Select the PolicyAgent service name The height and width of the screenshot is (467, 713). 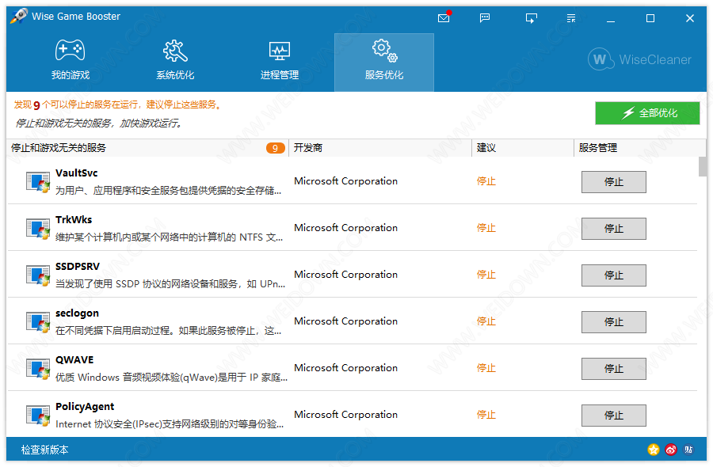point(85,407)
